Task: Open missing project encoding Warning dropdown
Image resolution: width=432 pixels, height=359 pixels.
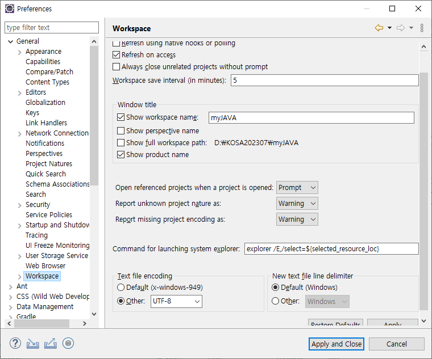Action: (297, 219)
